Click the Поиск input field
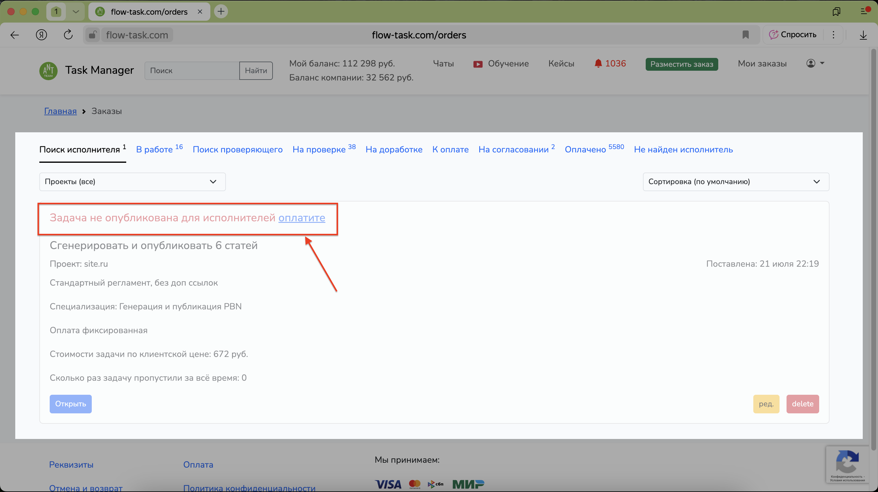Image resolution: width=878 pixels, height=492 pixels. click(x=192, y=70)
